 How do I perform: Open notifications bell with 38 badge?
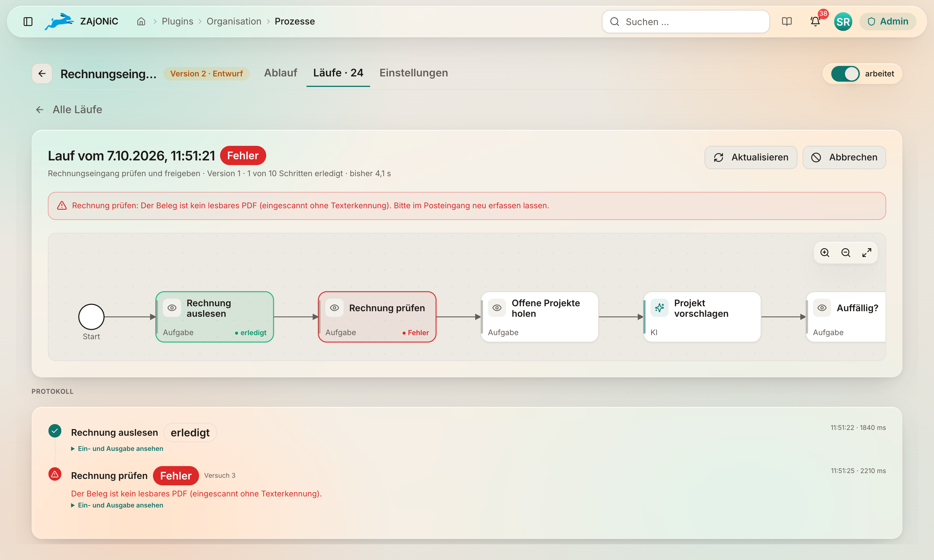tap(815, 22)
